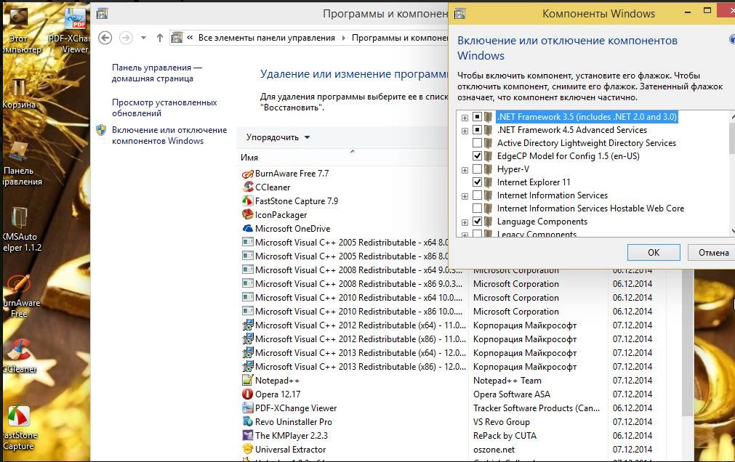The width and height of the screenshot is (735, 462).
Task: Click the BurnAware Free 7.7 program icon
Action: pyautogui.click(x=247, y=174)
